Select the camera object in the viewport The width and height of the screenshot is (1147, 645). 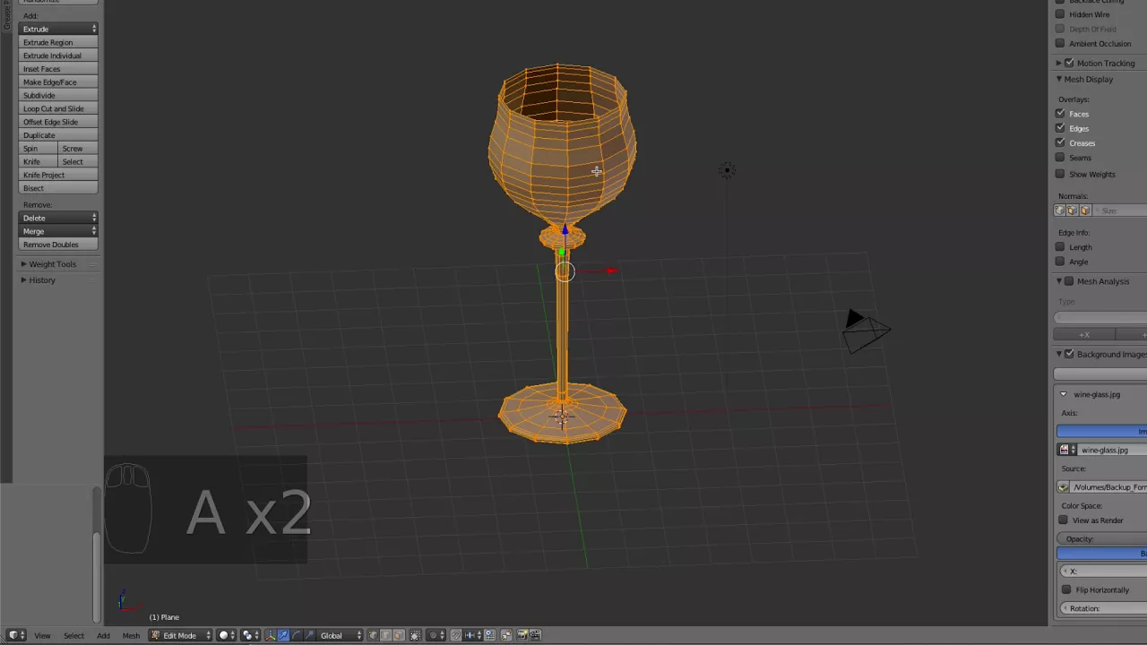[866, 331]
